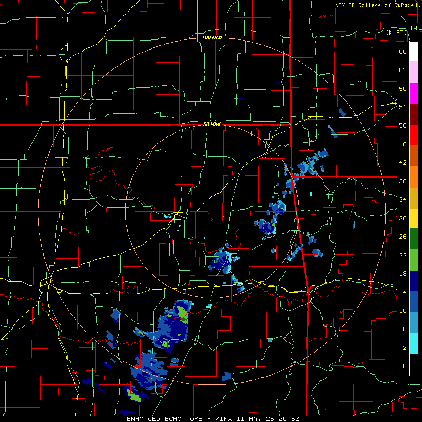This screenshot has width=422, height=422.
Task: Click the 46 legend value
Action: [x=403, y=144]
